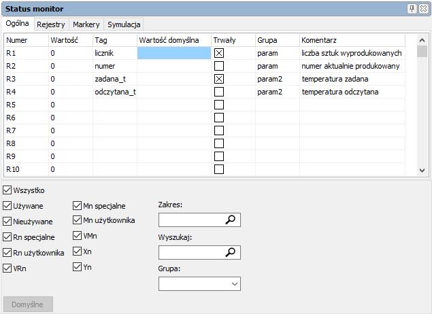
Task: Select the highlighted Wartość domyślna cell of R1
Action: (174, 53)
